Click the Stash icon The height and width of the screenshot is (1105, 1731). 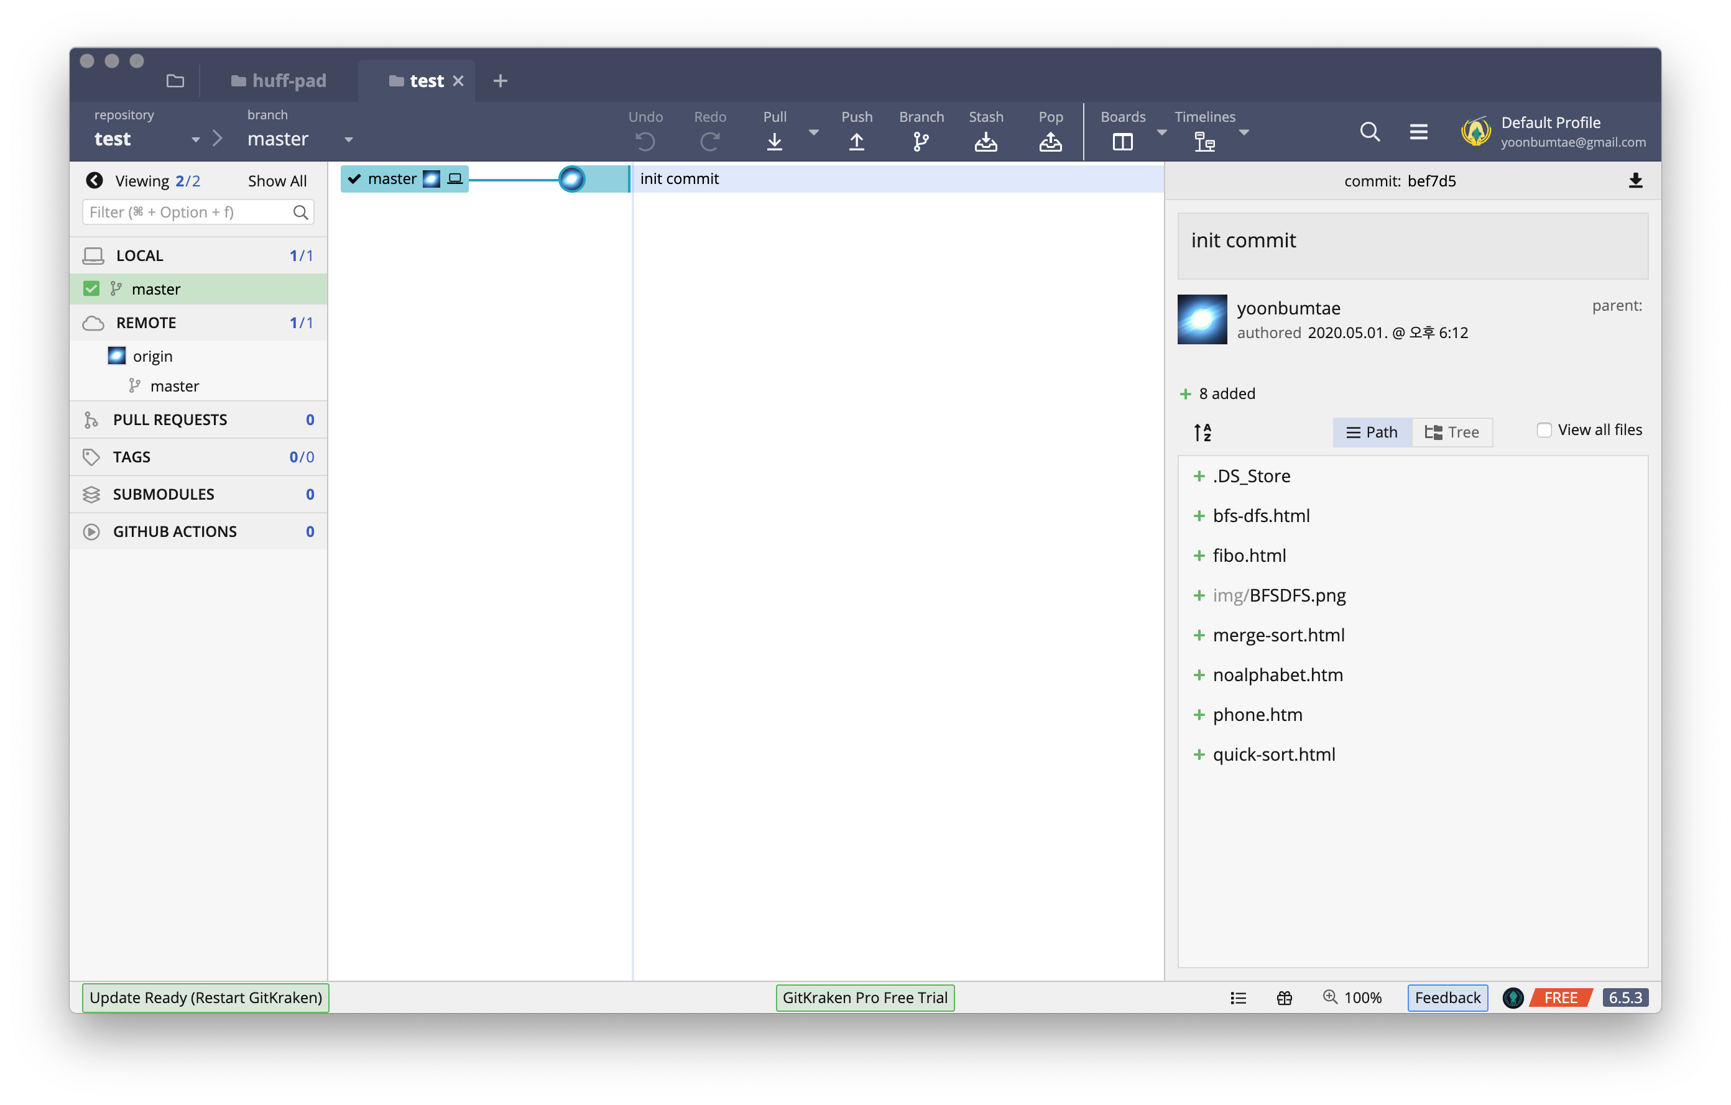(986, 141)
